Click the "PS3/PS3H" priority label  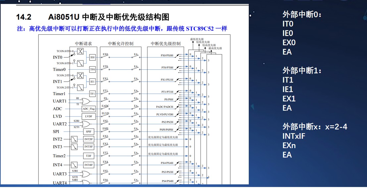[x=167, y=172]
